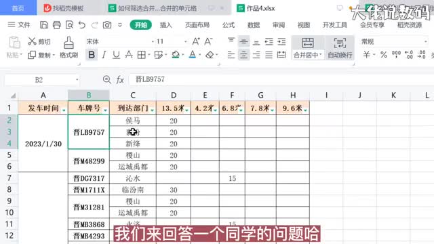
Task: Apply strikethrough text style
Action: (129, 55)
